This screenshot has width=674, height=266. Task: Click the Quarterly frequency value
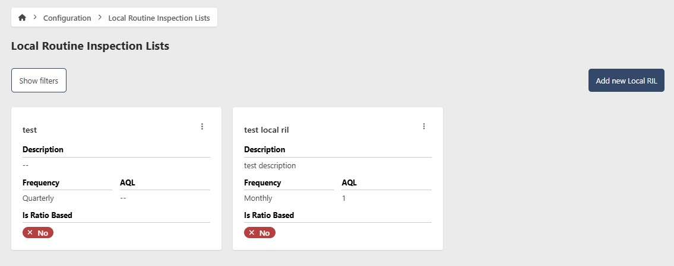[x=39, y=198]
